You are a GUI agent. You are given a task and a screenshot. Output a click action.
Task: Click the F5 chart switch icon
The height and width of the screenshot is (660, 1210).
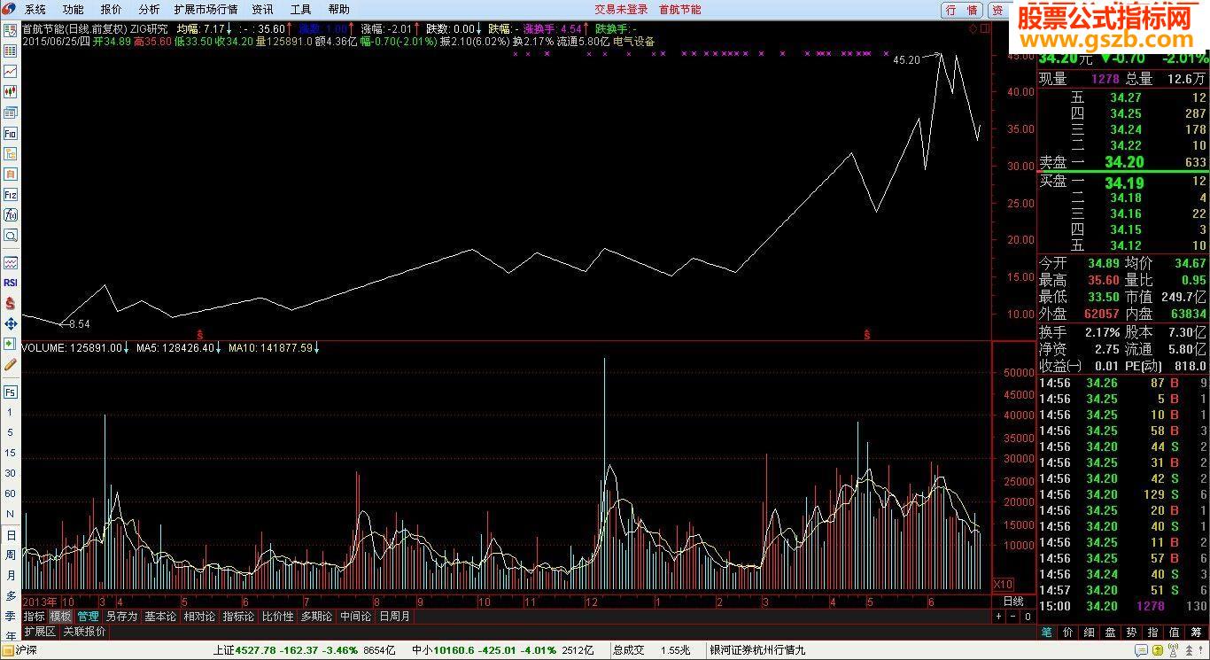[x=11, y=392]
